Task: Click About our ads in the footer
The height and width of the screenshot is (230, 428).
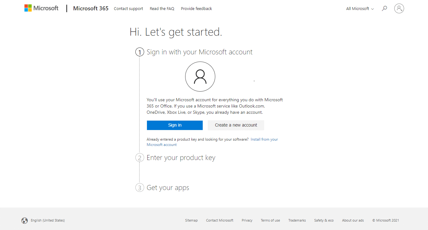Action: point(353,221)
